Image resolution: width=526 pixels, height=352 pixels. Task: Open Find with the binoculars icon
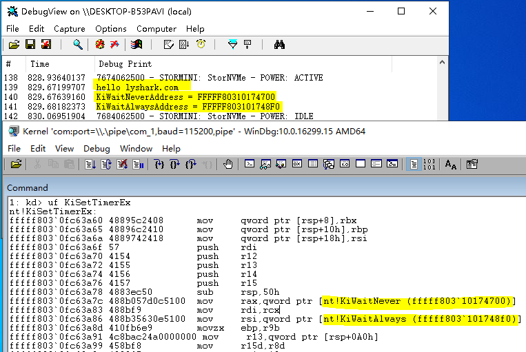click(x=279, y=44)
